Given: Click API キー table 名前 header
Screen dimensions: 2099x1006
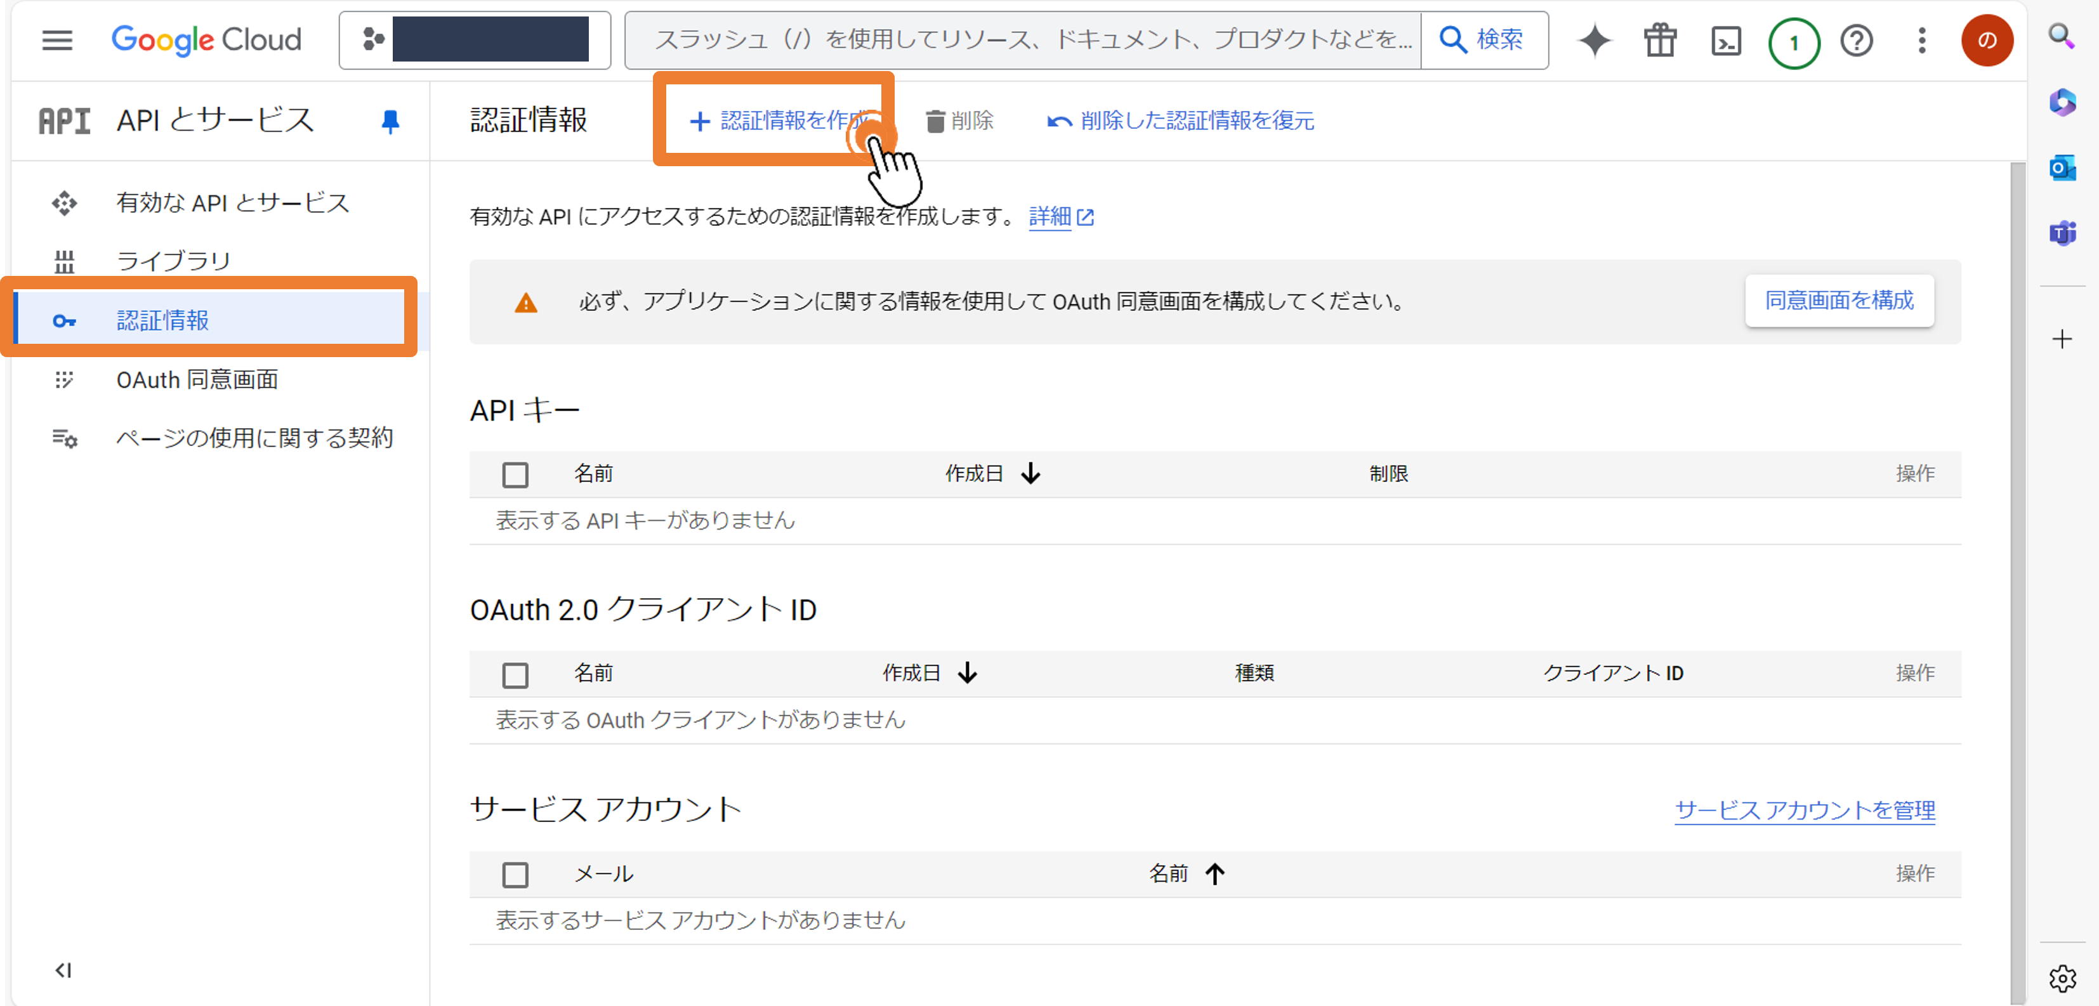Looking at the screenshot, I should click(x=594, y=474).
